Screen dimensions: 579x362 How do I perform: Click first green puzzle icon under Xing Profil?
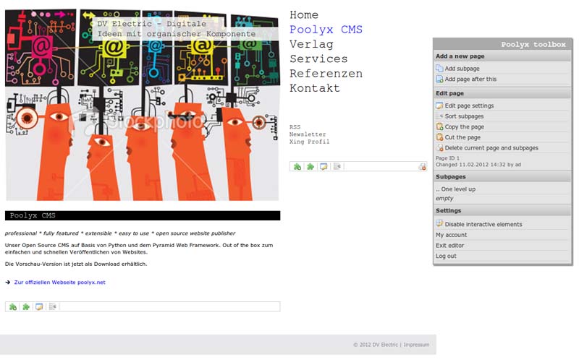coord(297,167)
